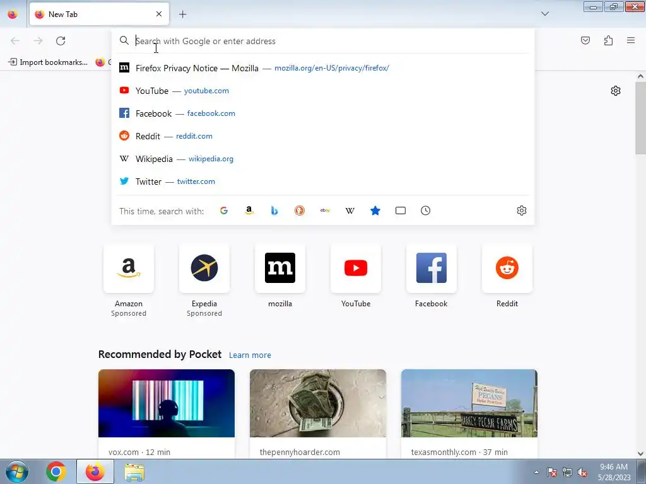The height and width of the screenshot is (484, 646).
Task: Go forward one page
Action: 38,41
